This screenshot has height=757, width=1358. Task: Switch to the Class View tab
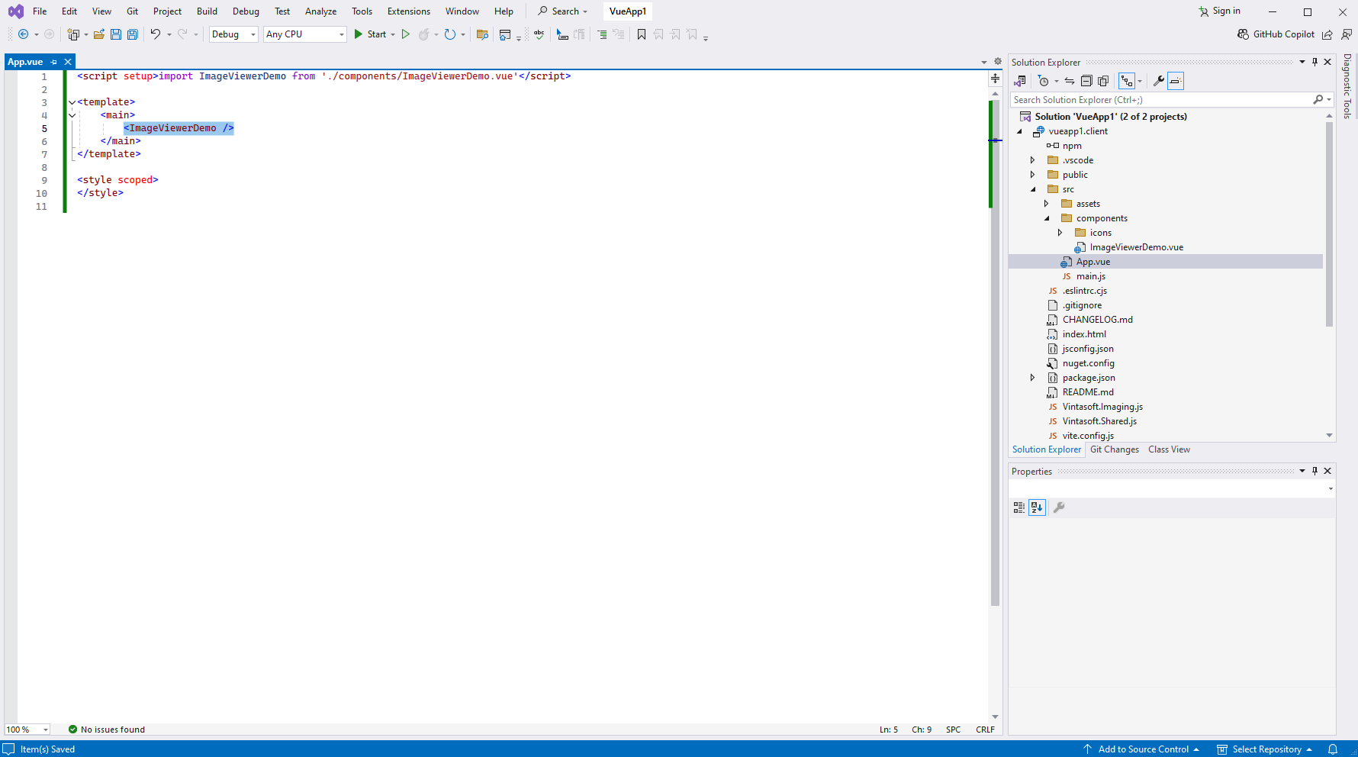(x=1169, y=449)
